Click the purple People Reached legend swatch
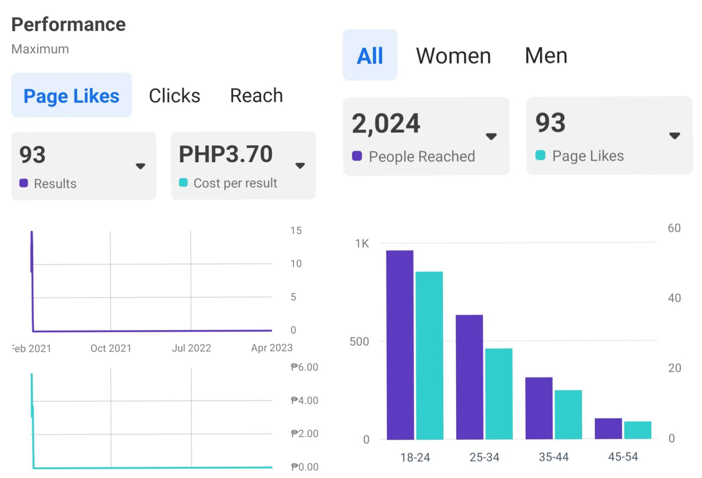Image resolution: width=702 pixels, height=478 pixels. point(357,156)
